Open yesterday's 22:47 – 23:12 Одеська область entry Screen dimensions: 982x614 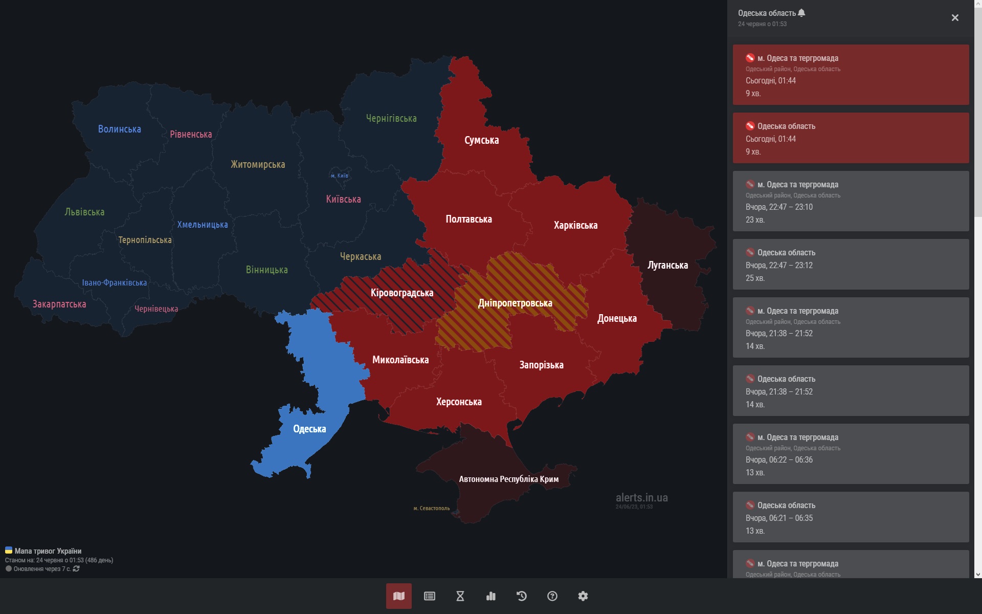point(851,265)
